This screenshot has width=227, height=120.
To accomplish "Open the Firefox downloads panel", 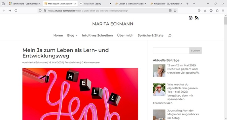I will (205, 10).
